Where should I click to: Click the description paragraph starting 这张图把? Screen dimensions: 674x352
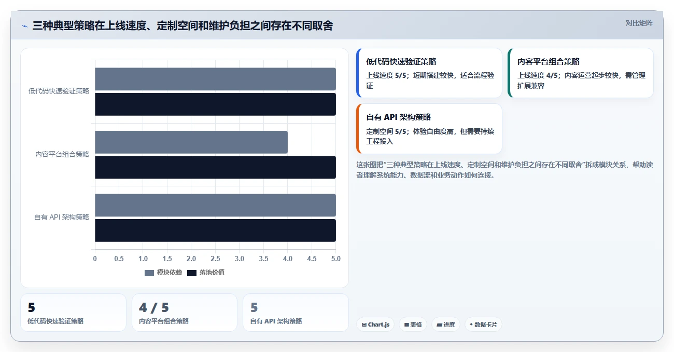[504, 170]
